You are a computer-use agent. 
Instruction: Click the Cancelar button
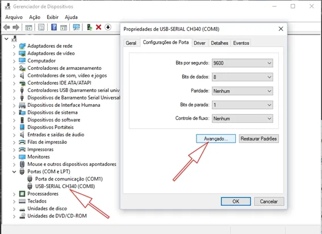[269, 201]
